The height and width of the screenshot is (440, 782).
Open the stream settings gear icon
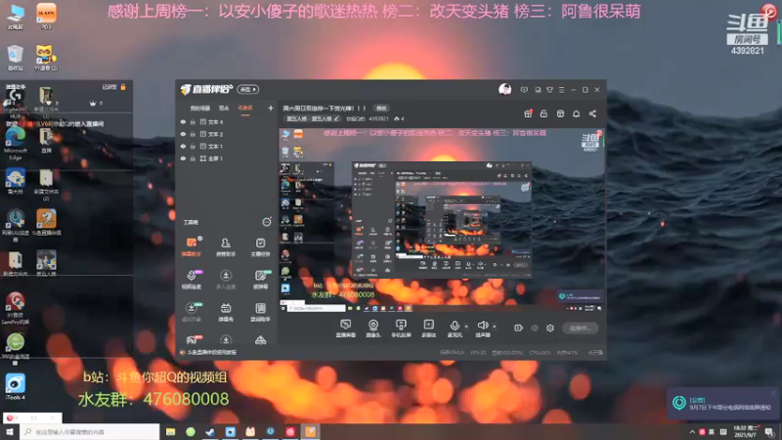coord(550,328)
